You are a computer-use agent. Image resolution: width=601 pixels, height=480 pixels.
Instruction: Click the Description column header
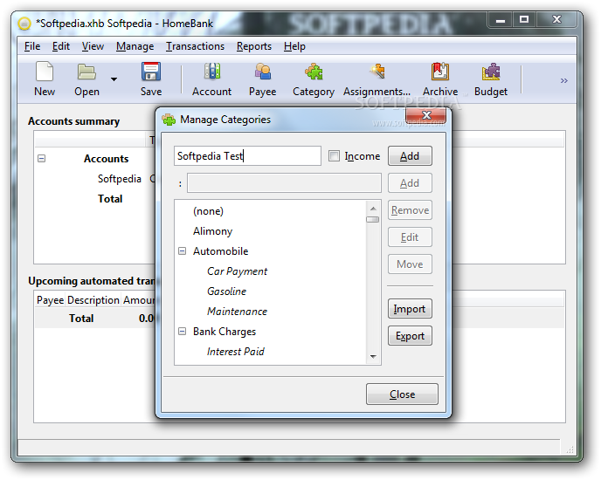(x=93, y=300)
